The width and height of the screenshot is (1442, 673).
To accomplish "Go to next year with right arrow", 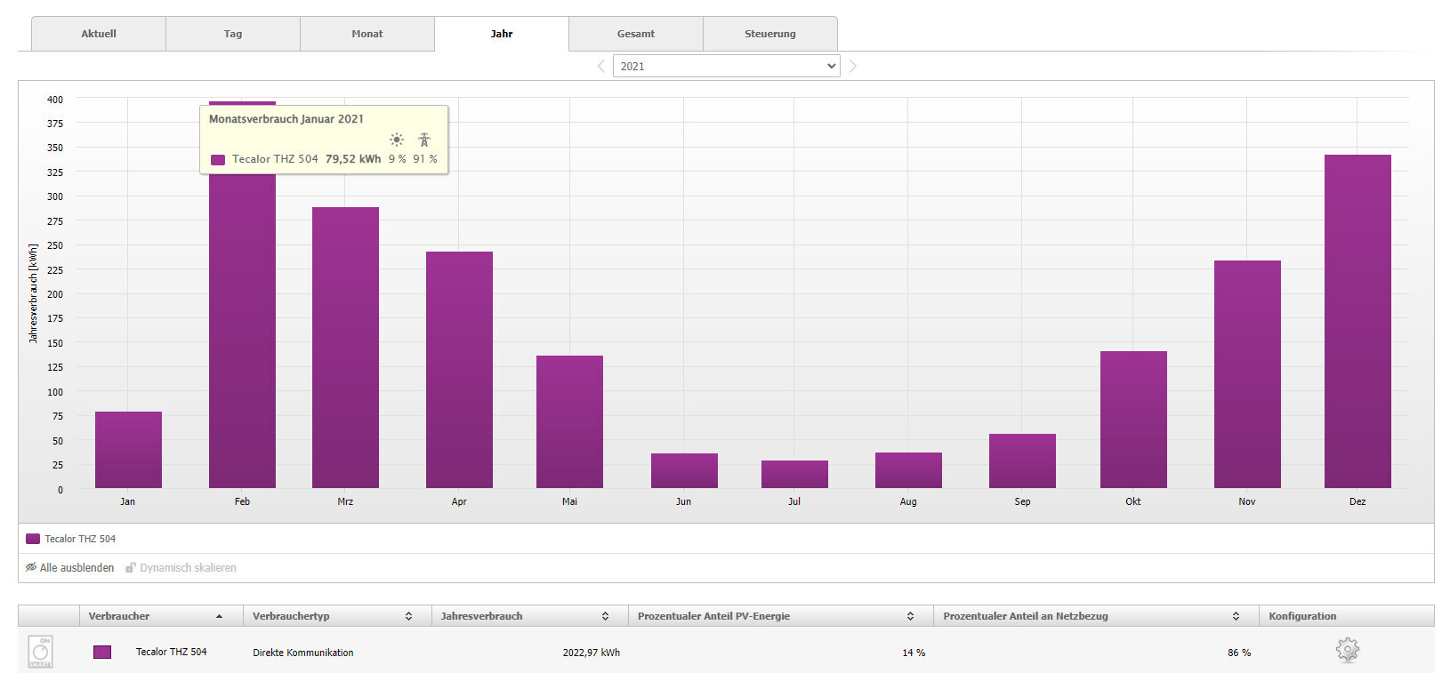I will (852, 67).
